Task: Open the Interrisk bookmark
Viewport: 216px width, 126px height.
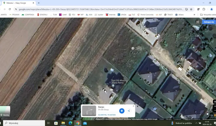Action: [110, 15]
